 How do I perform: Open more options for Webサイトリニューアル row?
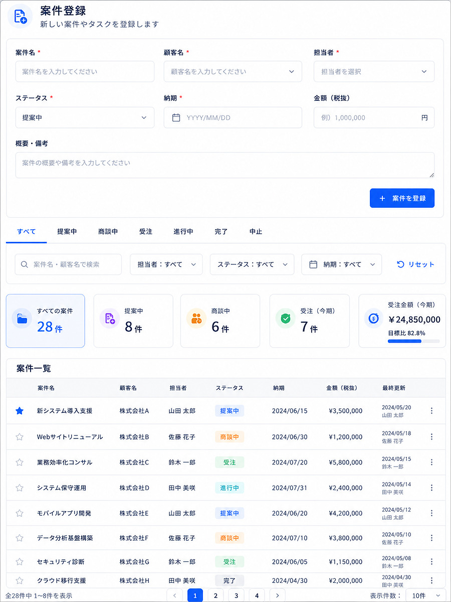pyautogui.click(x=431, y=436)
